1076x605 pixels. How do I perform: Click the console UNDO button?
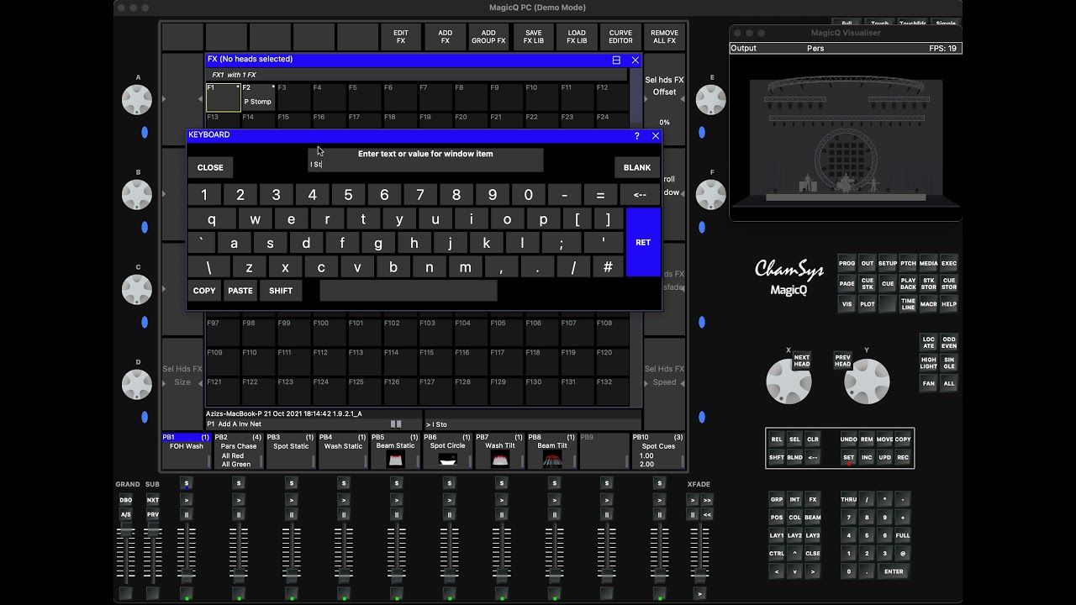point(848,439)
